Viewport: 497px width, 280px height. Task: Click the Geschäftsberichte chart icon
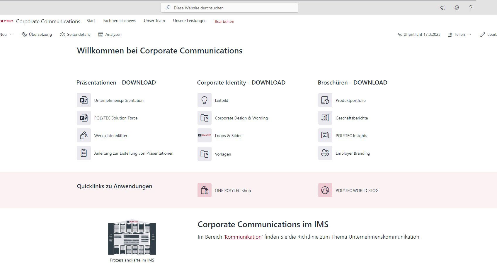[325, 118]
